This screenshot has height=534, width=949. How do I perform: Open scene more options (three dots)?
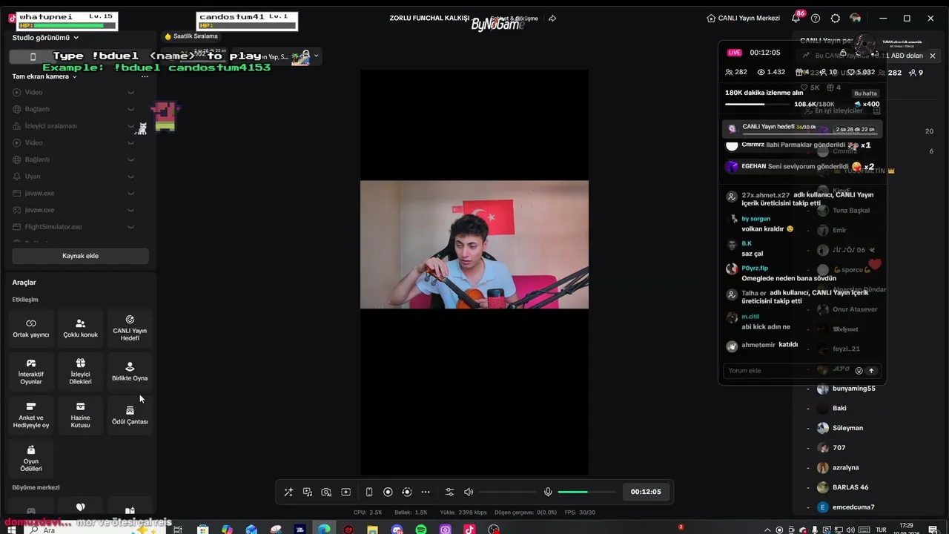point(145,76)
